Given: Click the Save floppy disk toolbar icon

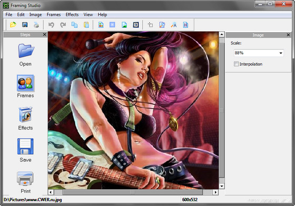Looking at the screenshot, I should click(x=25, y=25).
